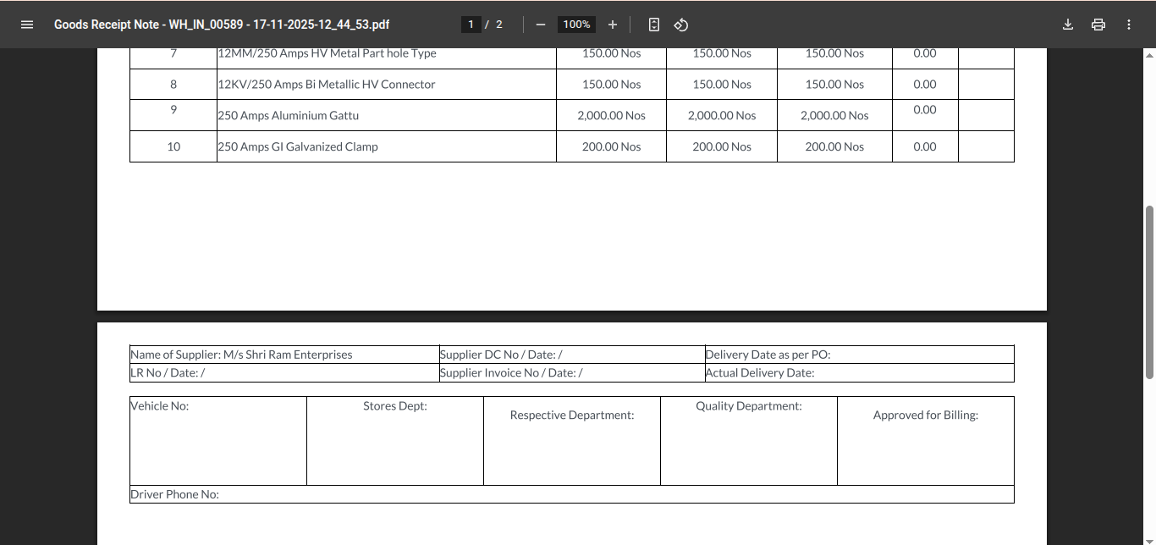Click the PDF file name title
Viewport: 1156px width, 545px height.
222,25
